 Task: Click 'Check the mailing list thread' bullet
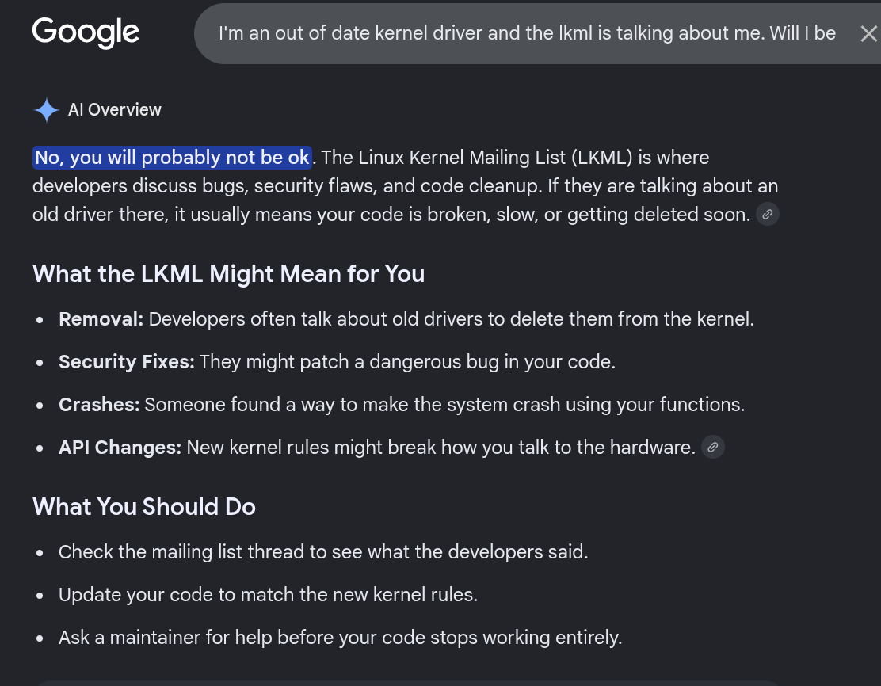(x=323, y=551)
